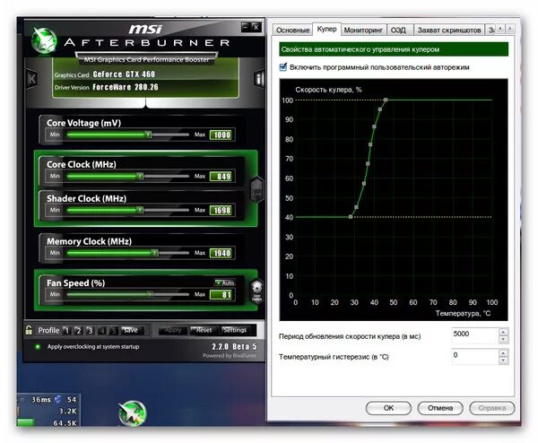Select profile slot 1
The width and height of the screenshot is (538, 443).
pyautogui.click(x=67, y=330)
